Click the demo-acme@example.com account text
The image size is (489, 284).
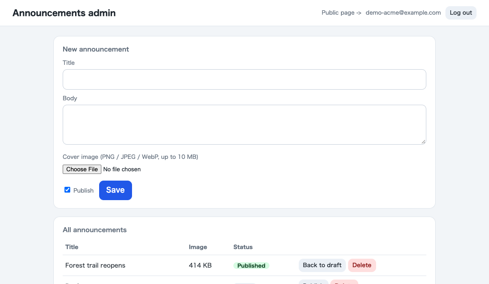point(403,13)
